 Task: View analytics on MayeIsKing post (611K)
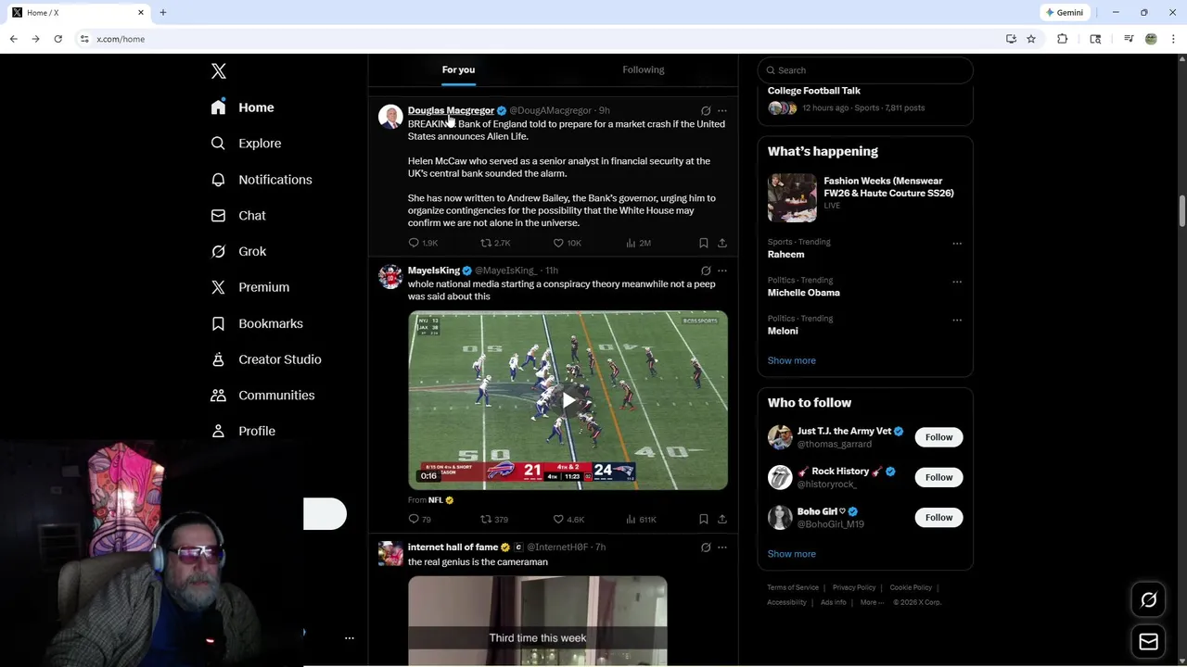tap(641, 519)
